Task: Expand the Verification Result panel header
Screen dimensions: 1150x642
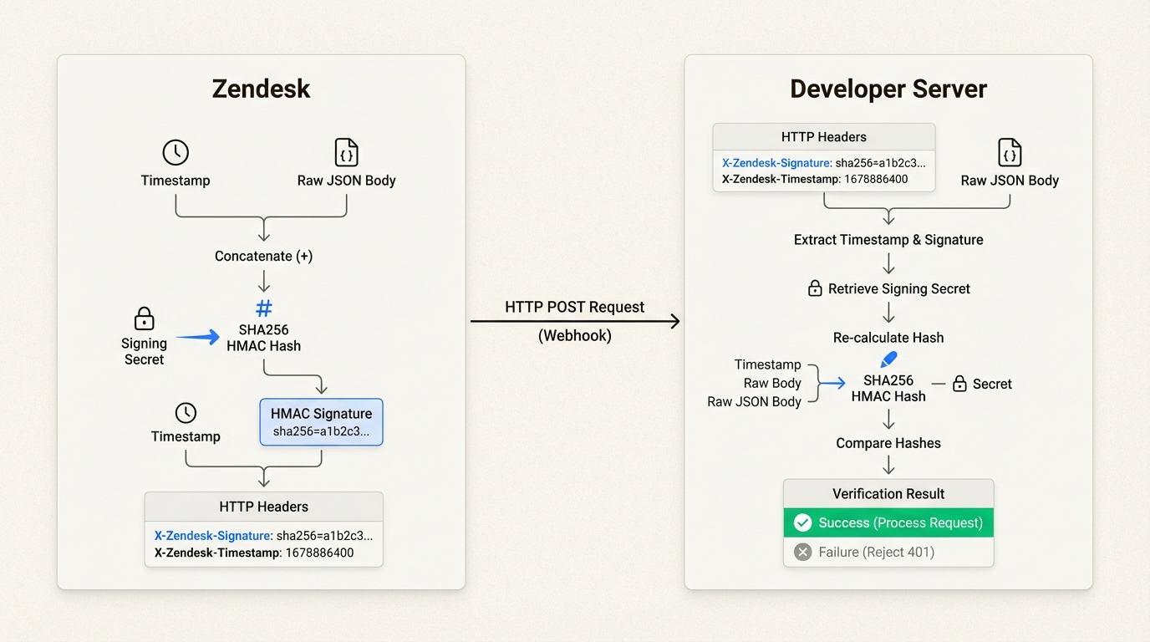Action: (x=888, y=493)
